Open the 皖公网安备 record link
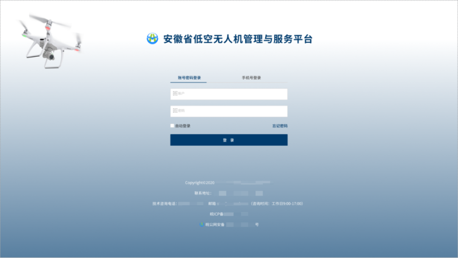The image size is (458, 258). (215, 225)
